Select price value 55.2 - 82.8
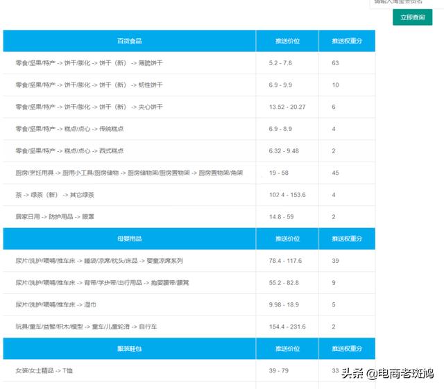 284,282
